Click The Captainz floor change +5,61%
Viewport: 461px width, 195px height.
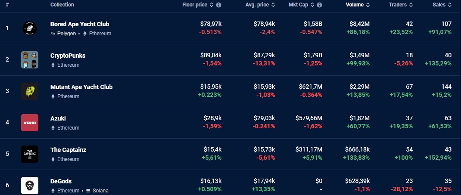click(x=212, y=158)
